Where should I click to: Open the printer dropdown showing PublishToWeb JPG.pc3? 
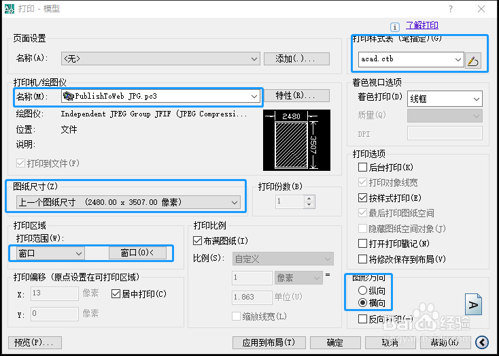tap(160, 96)
